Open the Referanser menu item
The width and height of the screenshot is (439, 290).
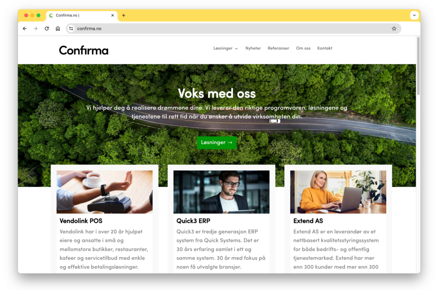coord(278,48)
